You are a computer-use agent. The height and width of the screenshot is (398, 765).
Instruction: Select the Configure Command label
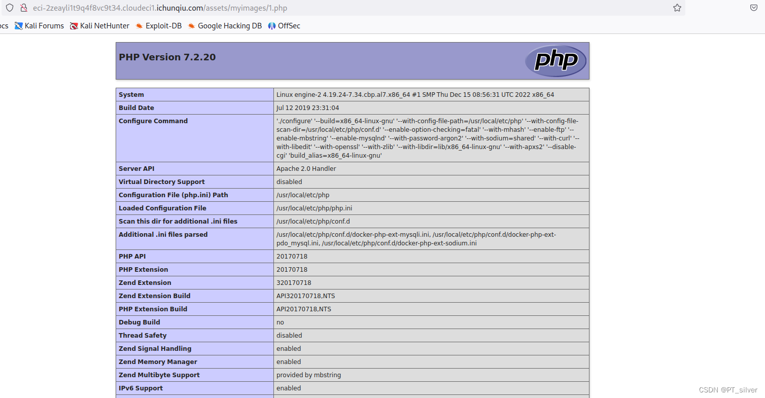153,121
